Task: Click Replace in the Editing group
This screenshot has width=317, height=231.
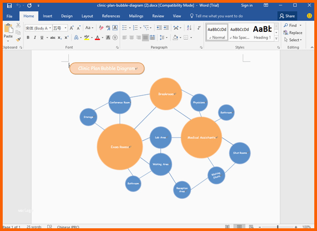Action: pos(293,33)
